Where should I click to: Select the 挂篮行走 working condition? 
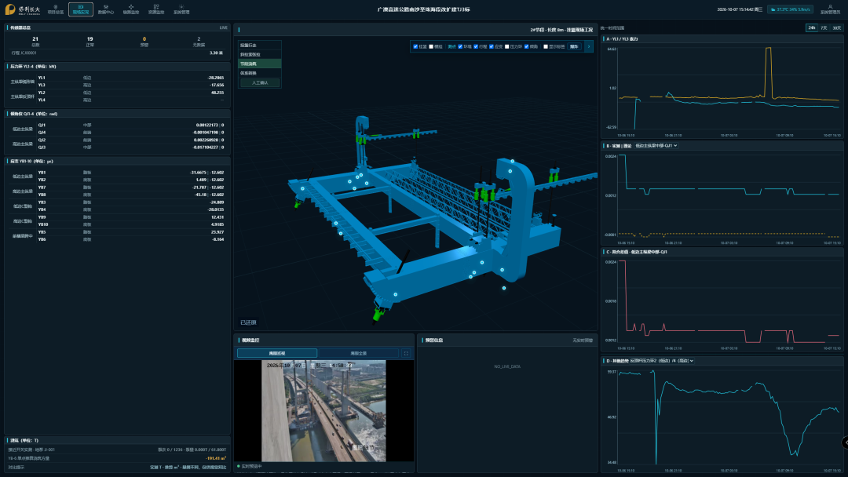pos(260,46)
